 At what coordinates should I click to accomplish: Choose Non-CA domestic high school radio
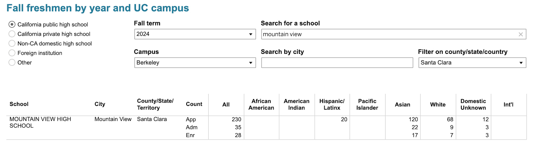12,43
